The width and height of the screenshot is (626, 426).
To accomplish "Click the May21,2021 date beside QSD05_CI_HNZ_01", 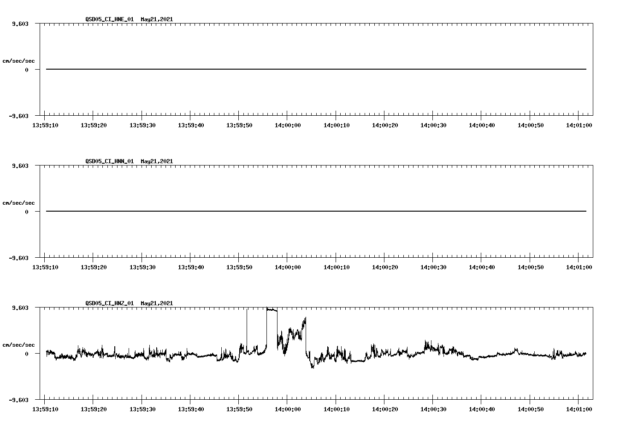I will [156, 303].
